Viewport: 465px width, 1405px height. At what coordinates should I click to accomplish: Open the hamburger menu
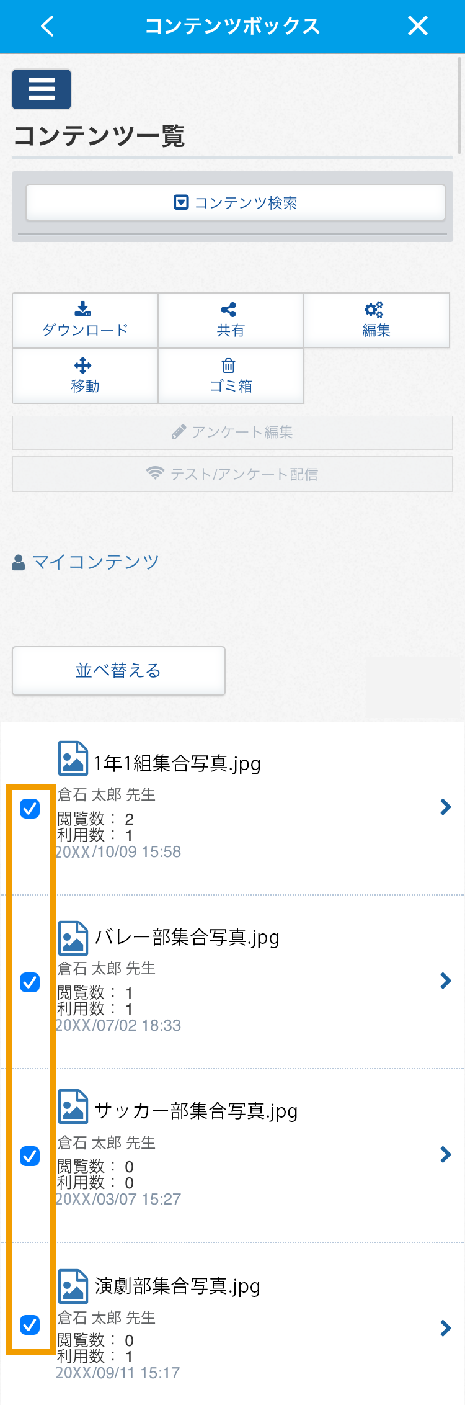[x=42, y=89]
